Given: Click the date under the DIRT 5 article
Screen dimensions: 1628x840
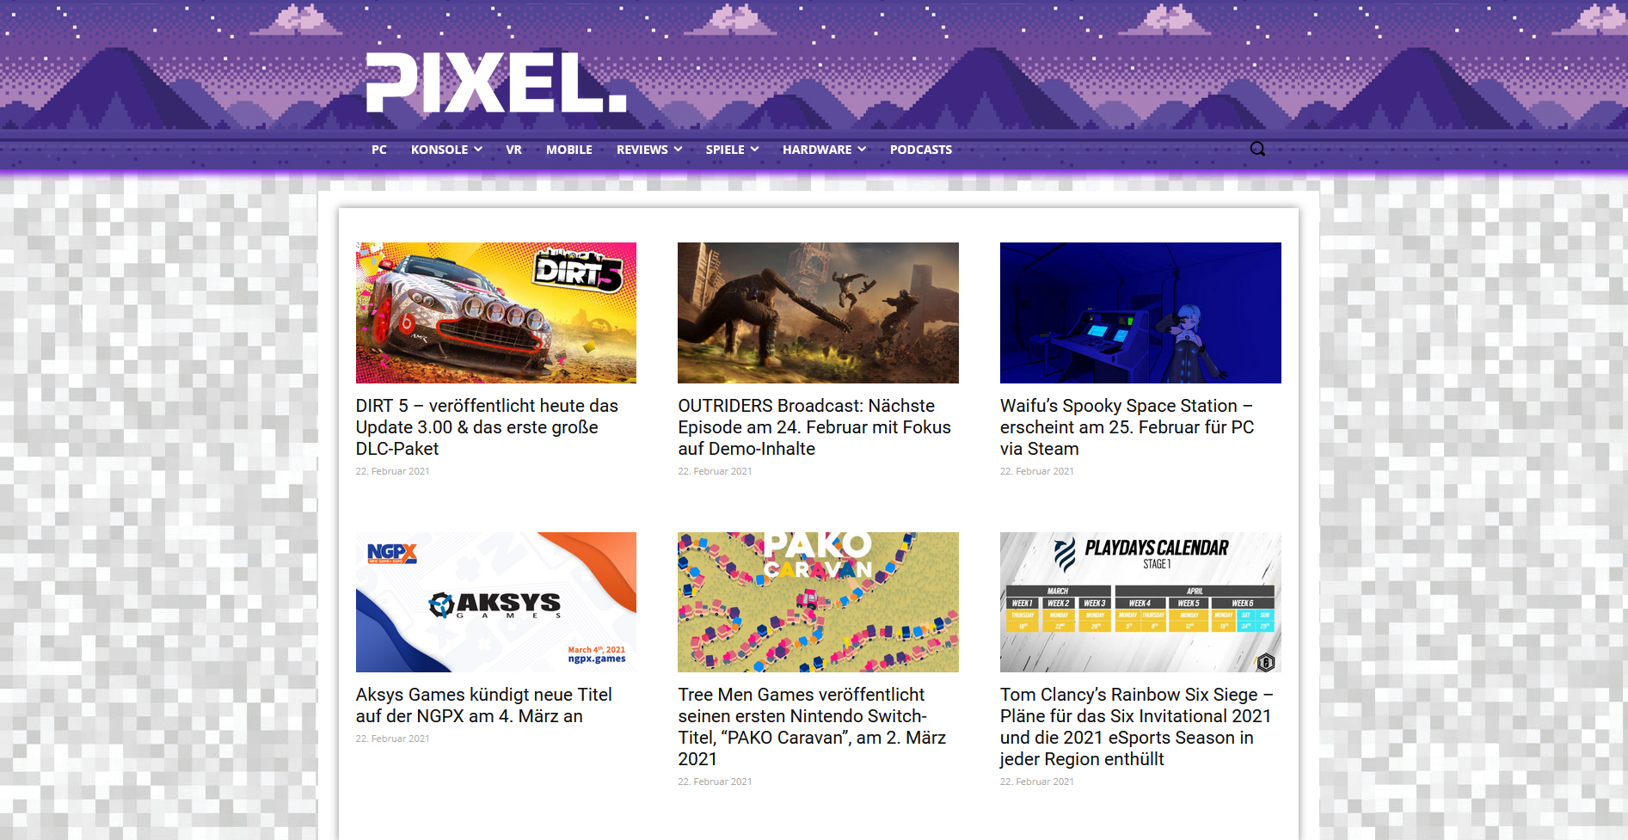Looking at the screenshot, I should [x=392, y=471].
